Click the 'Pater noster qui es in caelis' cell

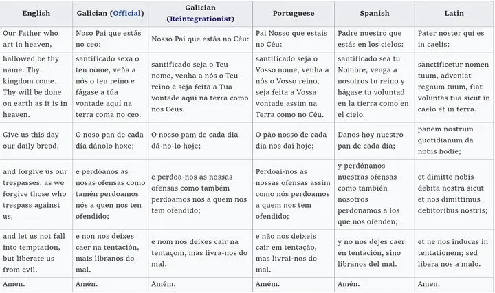[452, 39]
